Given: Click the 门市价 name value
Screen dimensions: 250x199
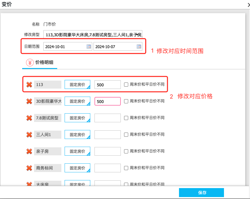Looking at the screenshot, I should (x=49, y=24).
